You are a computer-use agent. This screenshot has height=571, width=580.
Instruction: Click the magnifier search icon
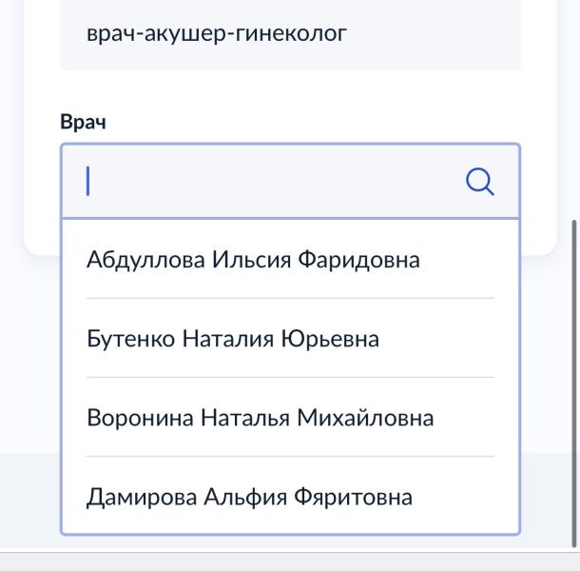(481, 182)
